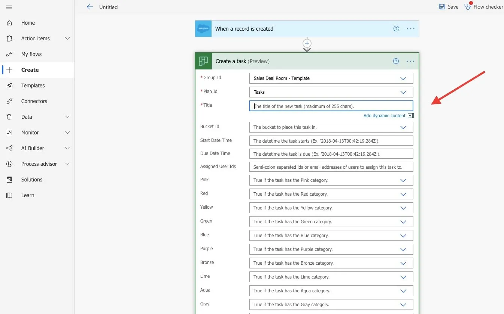
Task: Click the Save button label
Action: (453, 7)
